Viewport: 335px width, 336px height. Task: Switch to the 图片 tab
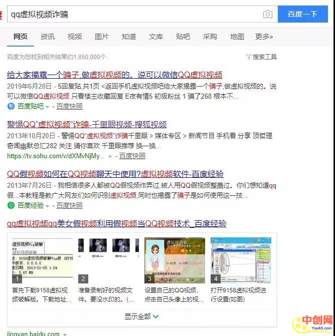coord(102,37)
